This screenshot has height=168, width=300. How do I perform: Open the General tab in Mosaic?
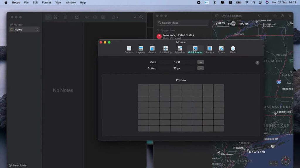pos(129,50)
